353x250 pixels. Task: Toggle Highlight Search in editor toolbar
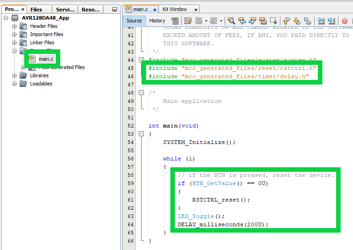click(263, 21)
